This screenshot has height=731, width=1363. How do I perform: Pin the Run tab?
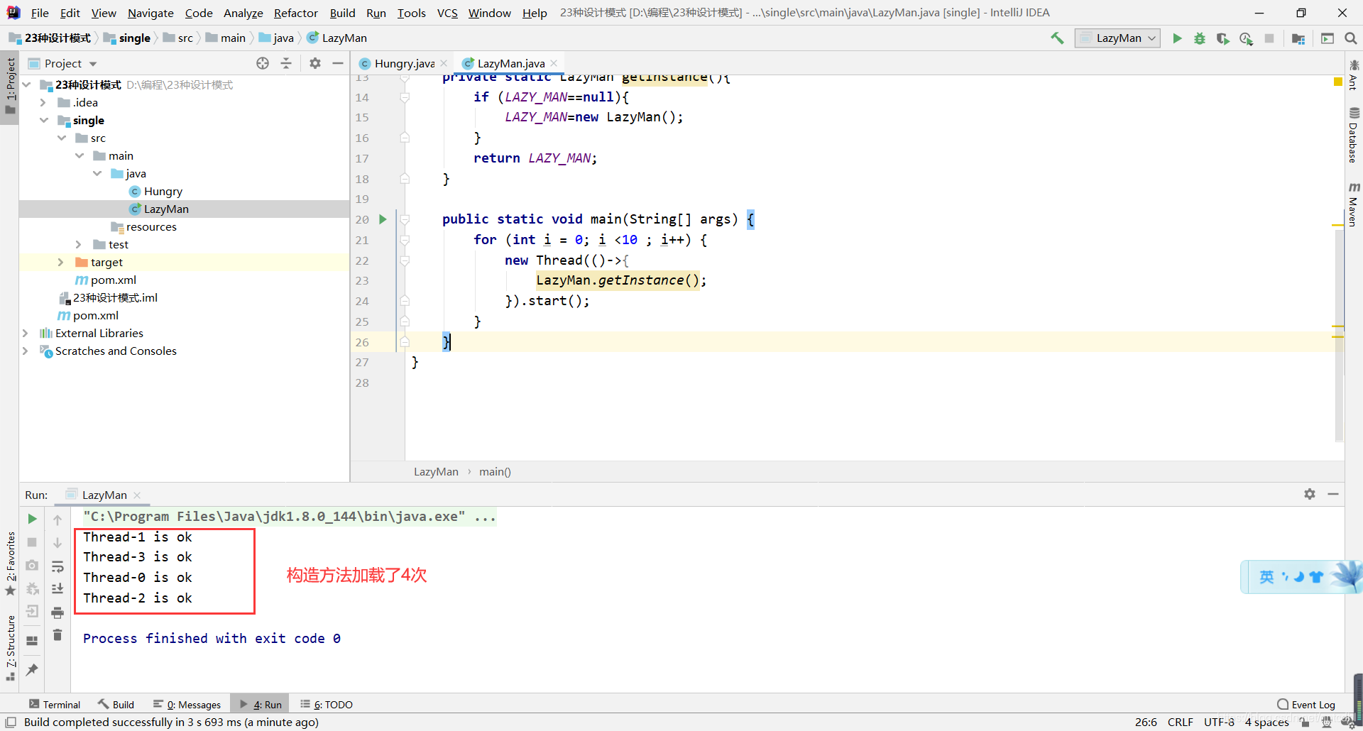(32, 669)
